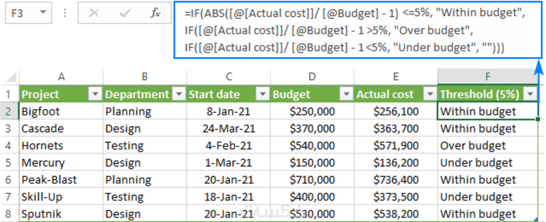The image size is (546, 222).
Task: Click the Enter checkmark formula icon
Action: pyautogui.click(x=125, y=13)
